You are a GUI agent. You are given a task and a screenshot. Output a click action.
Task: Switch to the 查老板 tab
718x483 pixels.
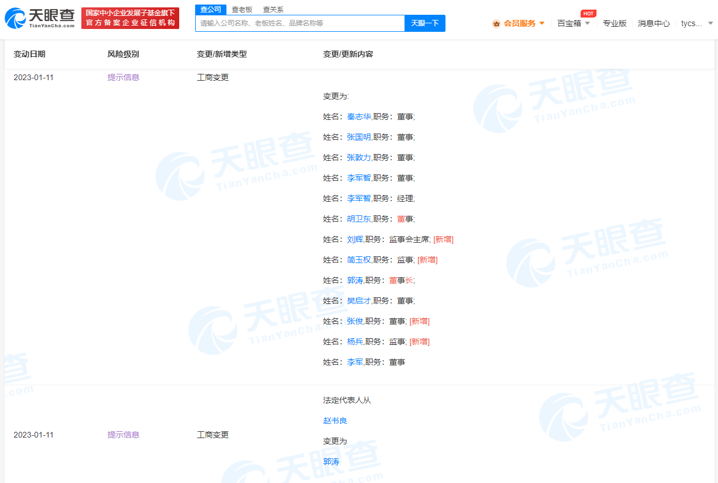[242, 10]
